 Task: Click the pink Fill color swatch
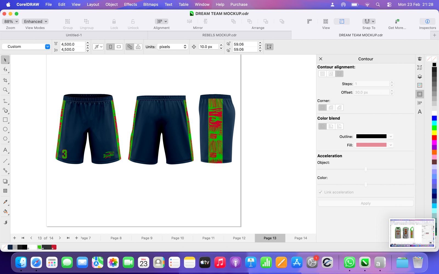click(x=371, y=145)
